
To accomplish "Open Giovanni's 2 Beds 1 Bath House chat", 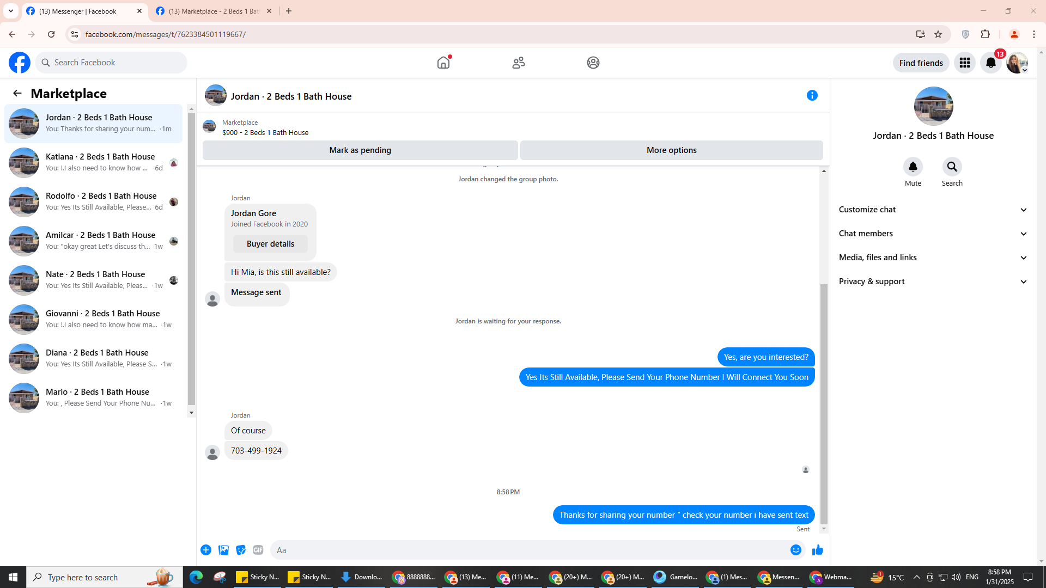I will 94,320.
